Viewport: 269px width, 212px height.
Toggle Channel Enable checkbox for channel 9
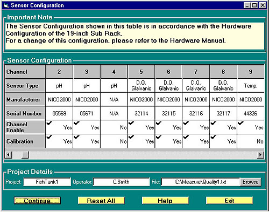click(240, 123)
